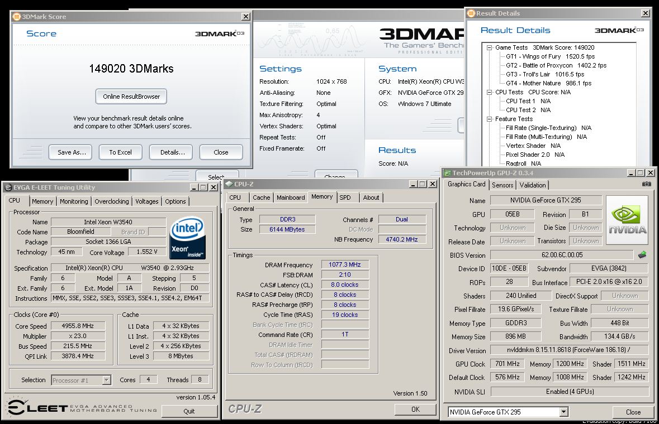Click the Core Voltage 1.552 V field
659x424 pixels.
pyautogui.click(x=146, y=252)
